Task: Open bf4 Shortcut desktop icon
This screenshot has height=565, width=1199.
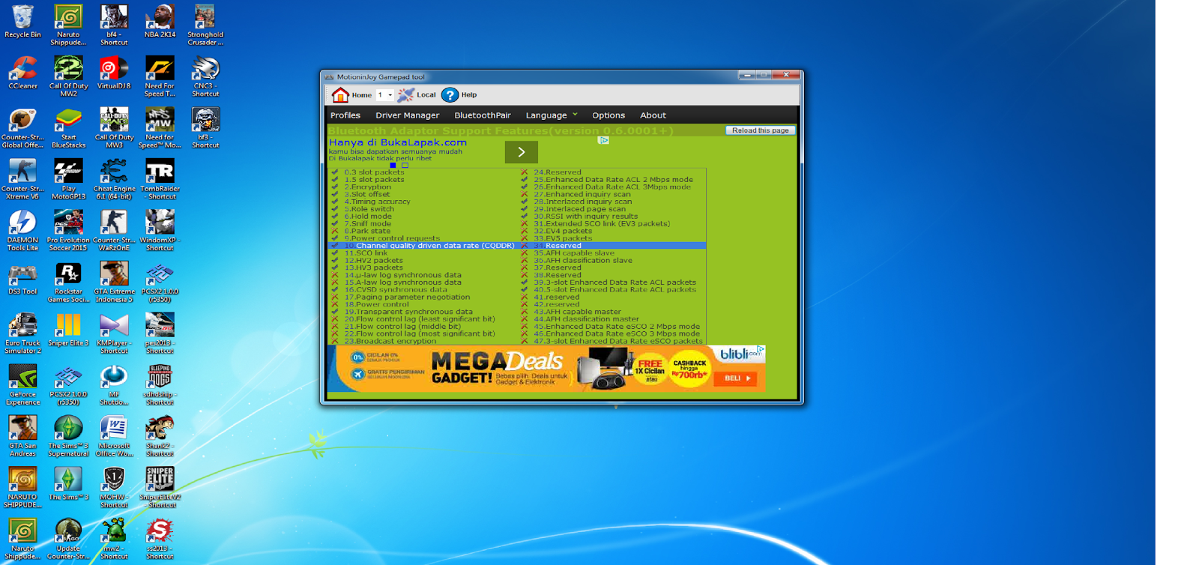Action: pos(114,25)
